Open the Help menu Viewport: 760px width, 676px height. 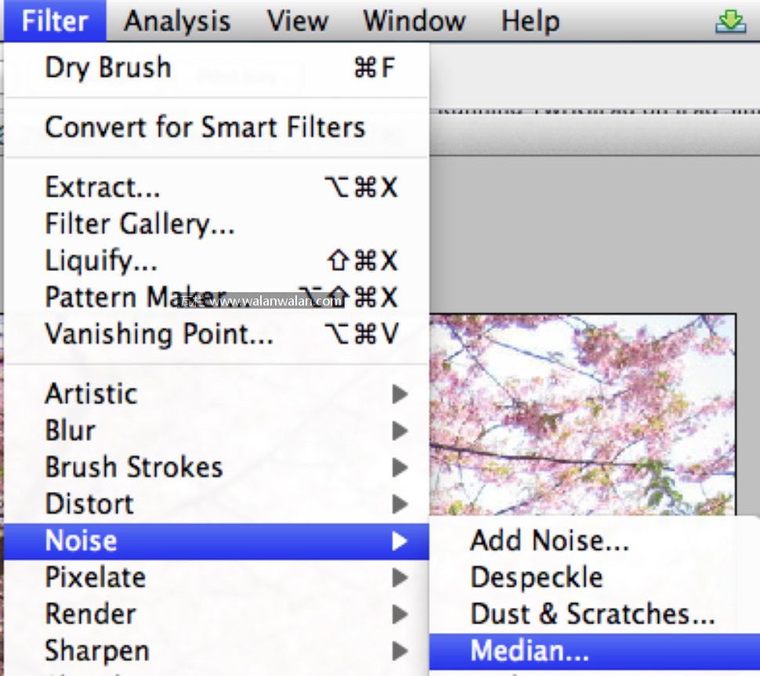click(x=530, y=21)
